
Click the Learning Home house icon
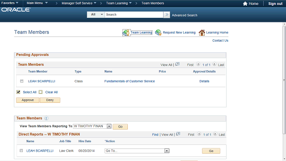(x=202, y=33)
